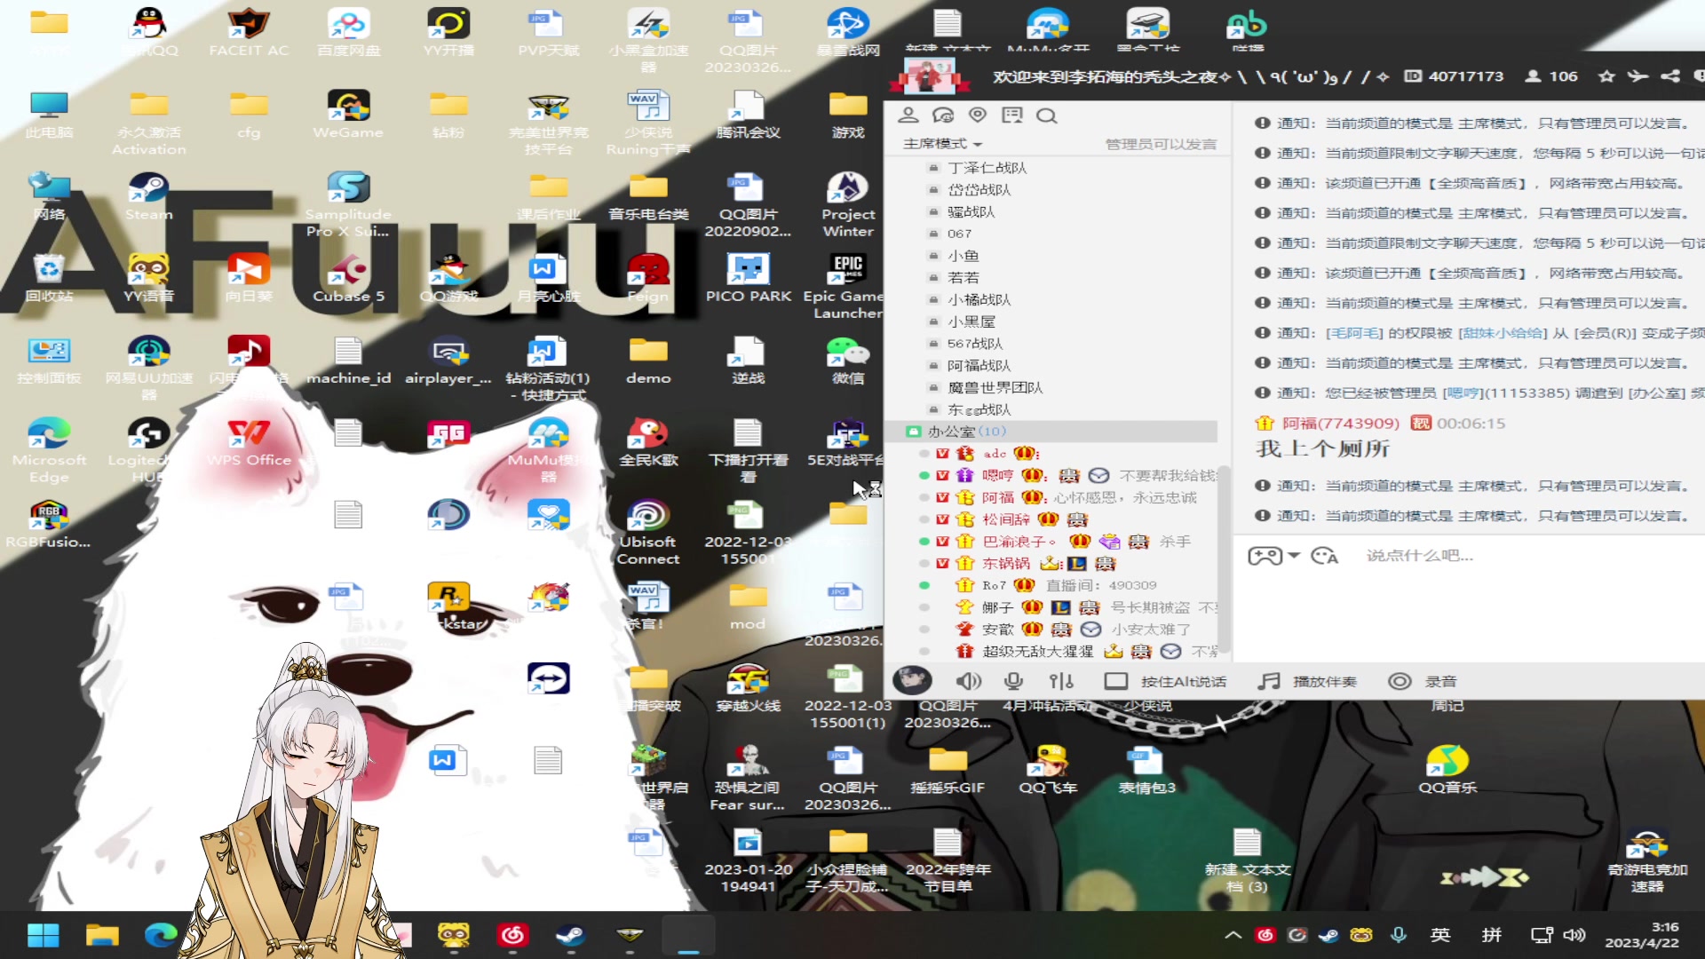Favorite the channel with the star icon
The image size is (1705, 959).
pos(1606,76)
